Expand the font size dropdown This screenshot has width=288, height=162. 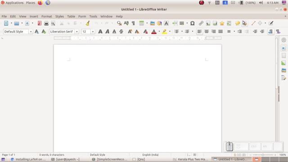pyautogui.click(x=93, y=31)
